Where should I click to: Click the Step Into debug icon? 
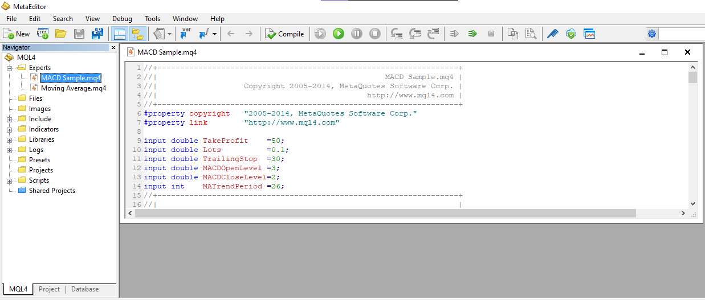(x=397, y=34)
